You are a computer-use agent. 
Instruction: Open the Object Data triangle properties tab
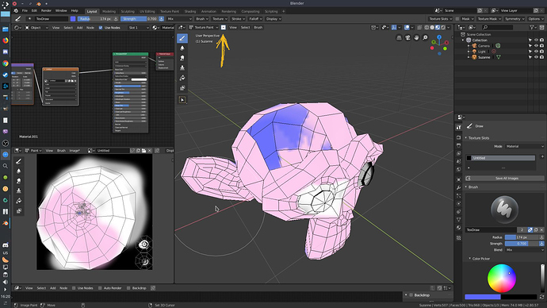pos(459,220)
